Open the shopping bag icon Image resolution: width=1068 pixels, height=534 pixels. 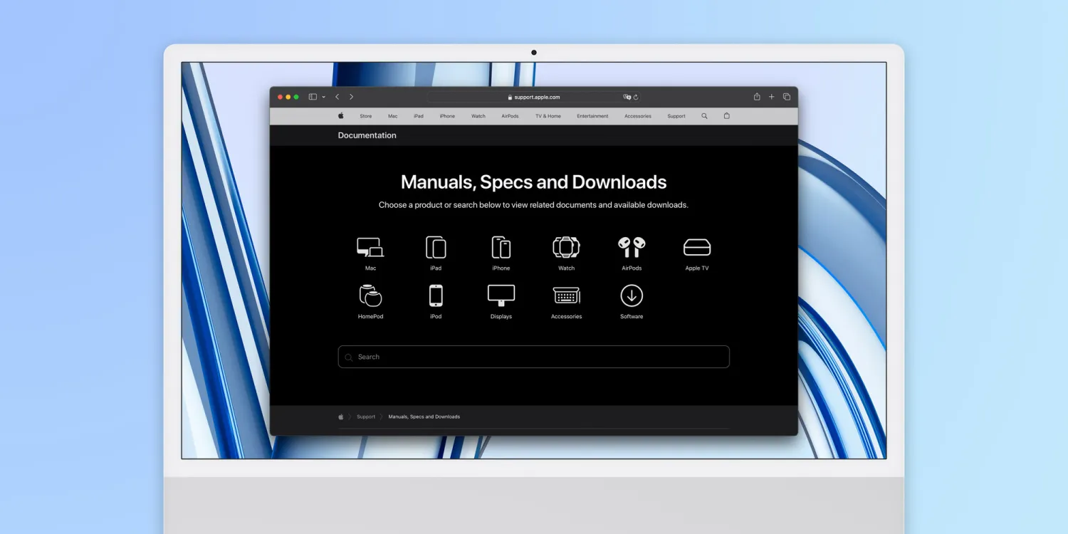pos(726,115)
